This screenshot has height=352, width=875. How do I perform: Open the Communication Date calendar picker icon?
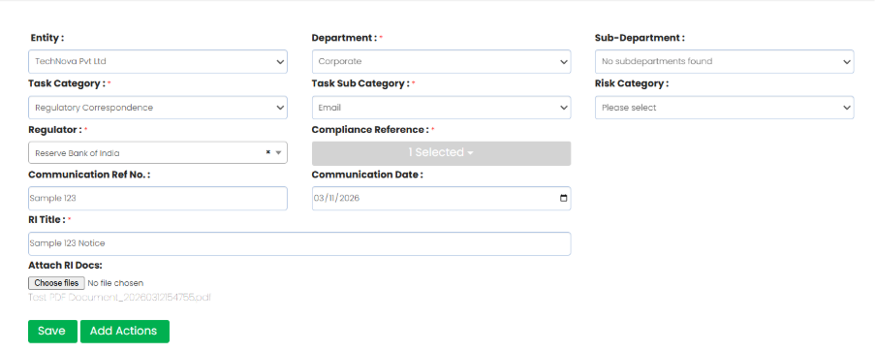coord(563,199)
